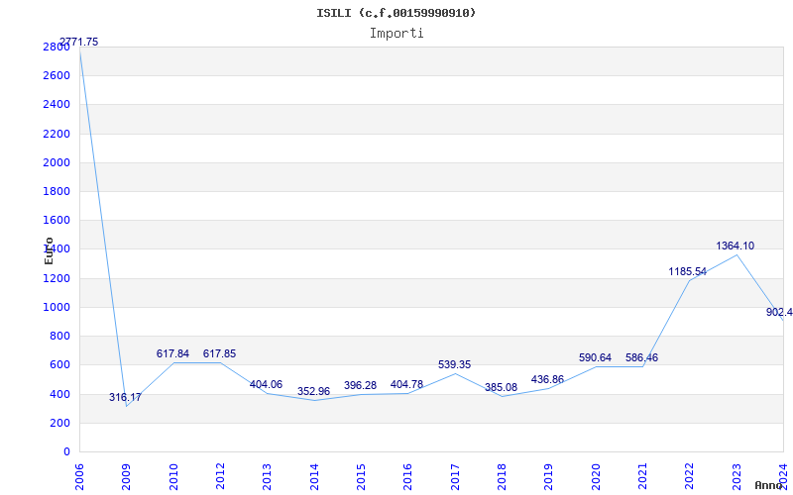This screenshot has height=495, width=793.
Task: Click the x-axis year 2019
Action: coord(549,476)
